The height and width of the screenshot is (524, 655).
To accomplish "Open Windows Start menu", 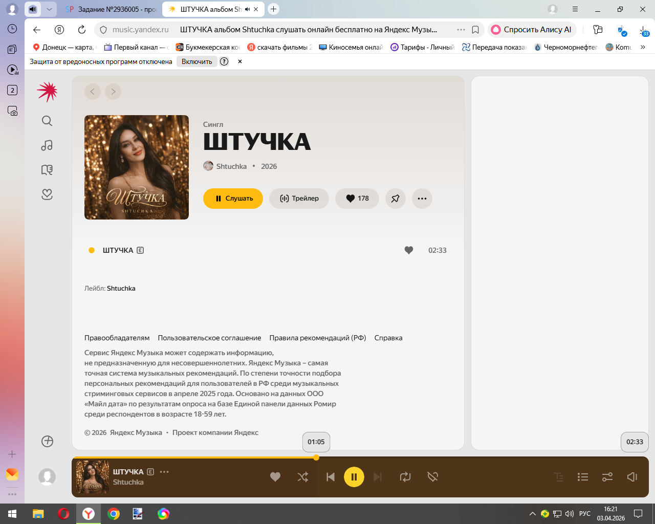I will click(12, 514).
